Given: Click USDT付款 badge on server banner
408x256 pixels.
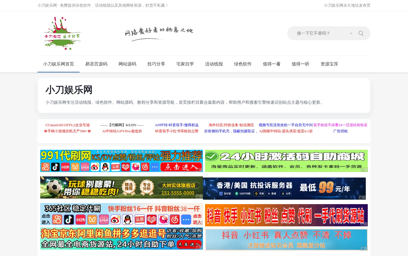Looking at the screenshot, I should click(x=243, y=194).
